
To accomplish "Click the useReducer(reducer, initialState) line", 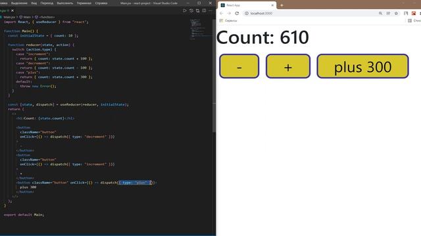I will tap(68, 105).
